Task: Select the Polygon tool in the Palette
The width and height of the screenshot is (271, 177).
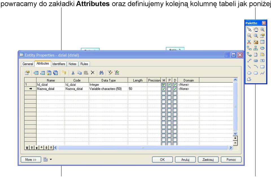Action: tap(249, 79)
